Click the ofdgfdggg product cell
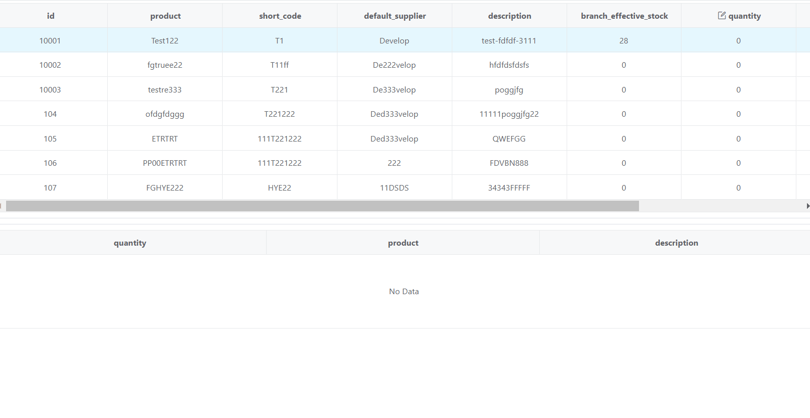 point(165,114)
